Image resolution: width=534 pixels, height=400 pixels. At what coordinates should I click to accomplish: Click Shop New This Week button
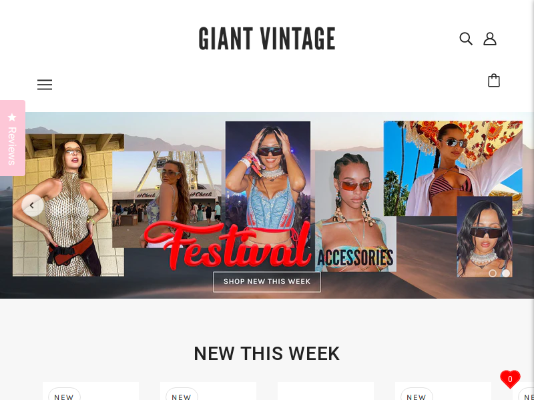[x=267, y=281]
